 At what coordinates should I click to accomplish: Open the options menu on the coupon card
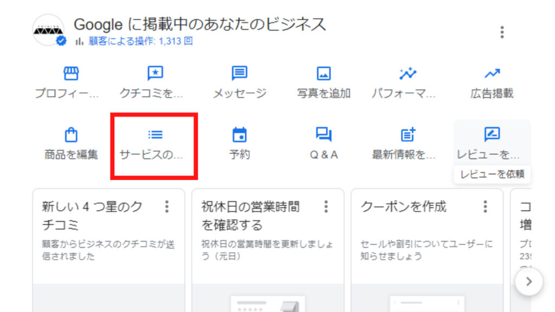point(485,206)
